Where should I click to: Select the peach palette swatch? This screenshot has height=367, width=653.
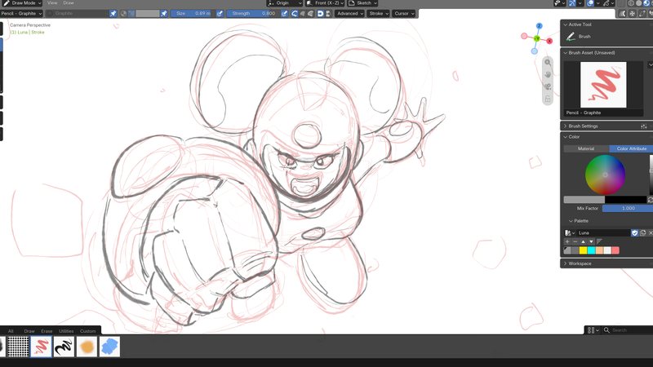599,250
